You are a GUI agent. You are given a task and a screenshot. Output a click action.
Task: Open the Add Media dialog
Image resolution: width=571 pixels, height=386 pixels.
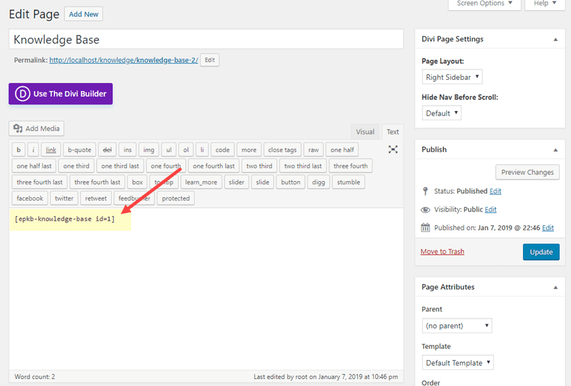pyautogui.click(x=36, y=128)
